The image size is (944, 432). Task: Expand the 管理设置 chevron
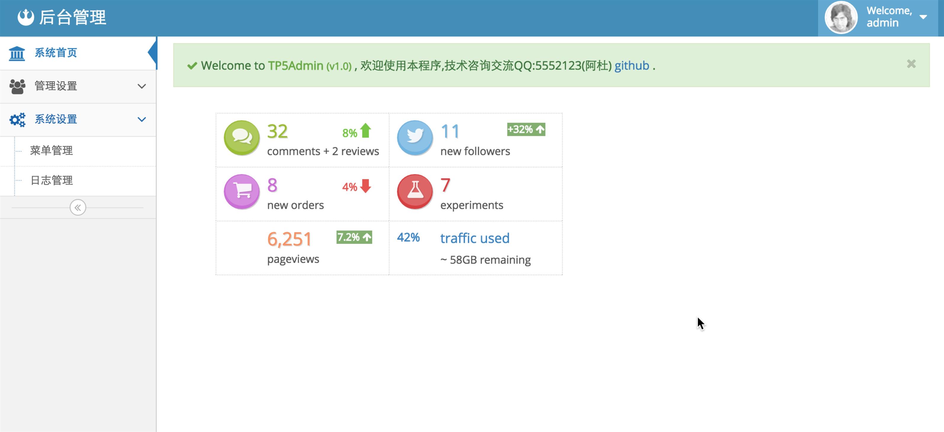(141, 86)
